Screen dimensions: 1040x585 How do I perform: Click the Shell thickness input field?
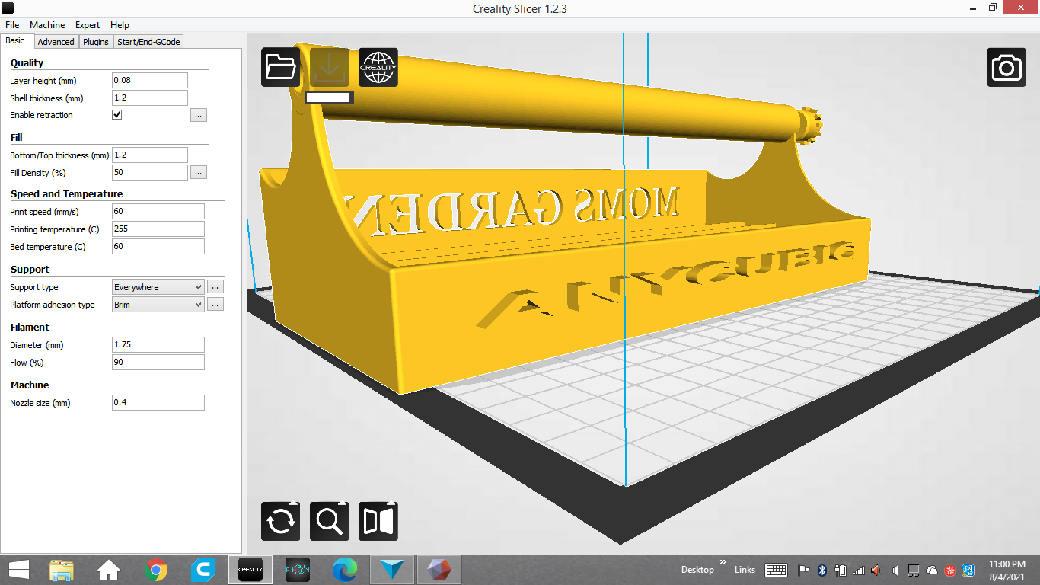point(150,98)
